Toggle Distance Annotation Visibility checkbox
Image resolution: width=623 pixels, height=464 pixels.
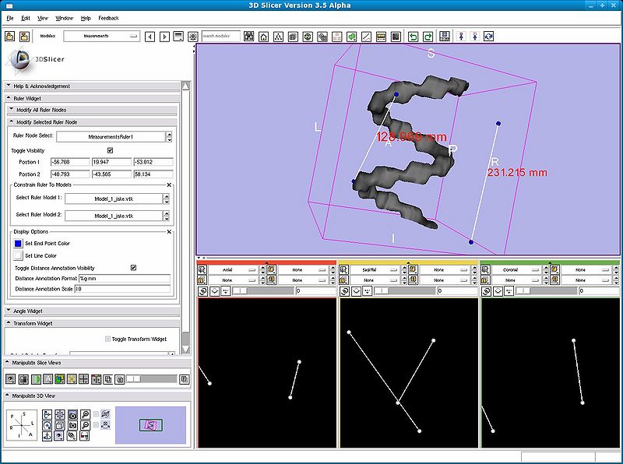coord(133,267)
